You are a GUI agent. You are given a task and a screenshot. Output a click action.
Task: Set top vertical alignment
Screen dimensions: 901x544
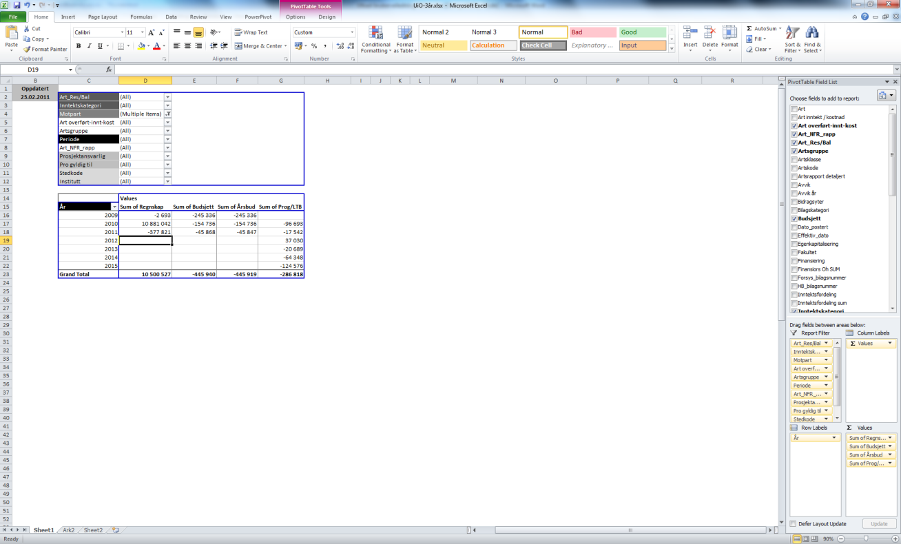pyautogui.click(x=177, y=32)
